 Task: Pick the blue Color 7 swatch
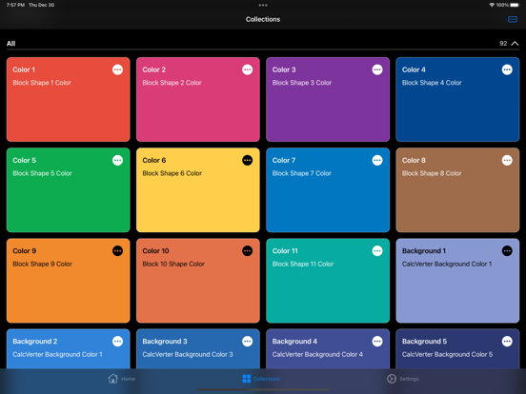(x=328, y=190)
